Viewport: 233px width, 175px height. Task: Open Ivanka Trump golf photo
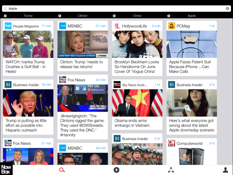point(28,44)
